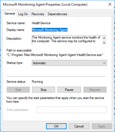
Task: Open the Dependencies tab
Action: pyautogui.click(x=57, y=14)
